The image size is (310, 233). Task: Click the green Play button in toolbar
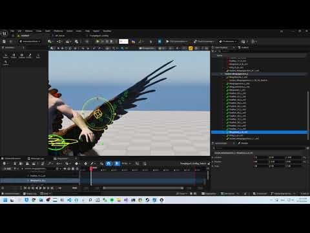[x=98, y=41]
